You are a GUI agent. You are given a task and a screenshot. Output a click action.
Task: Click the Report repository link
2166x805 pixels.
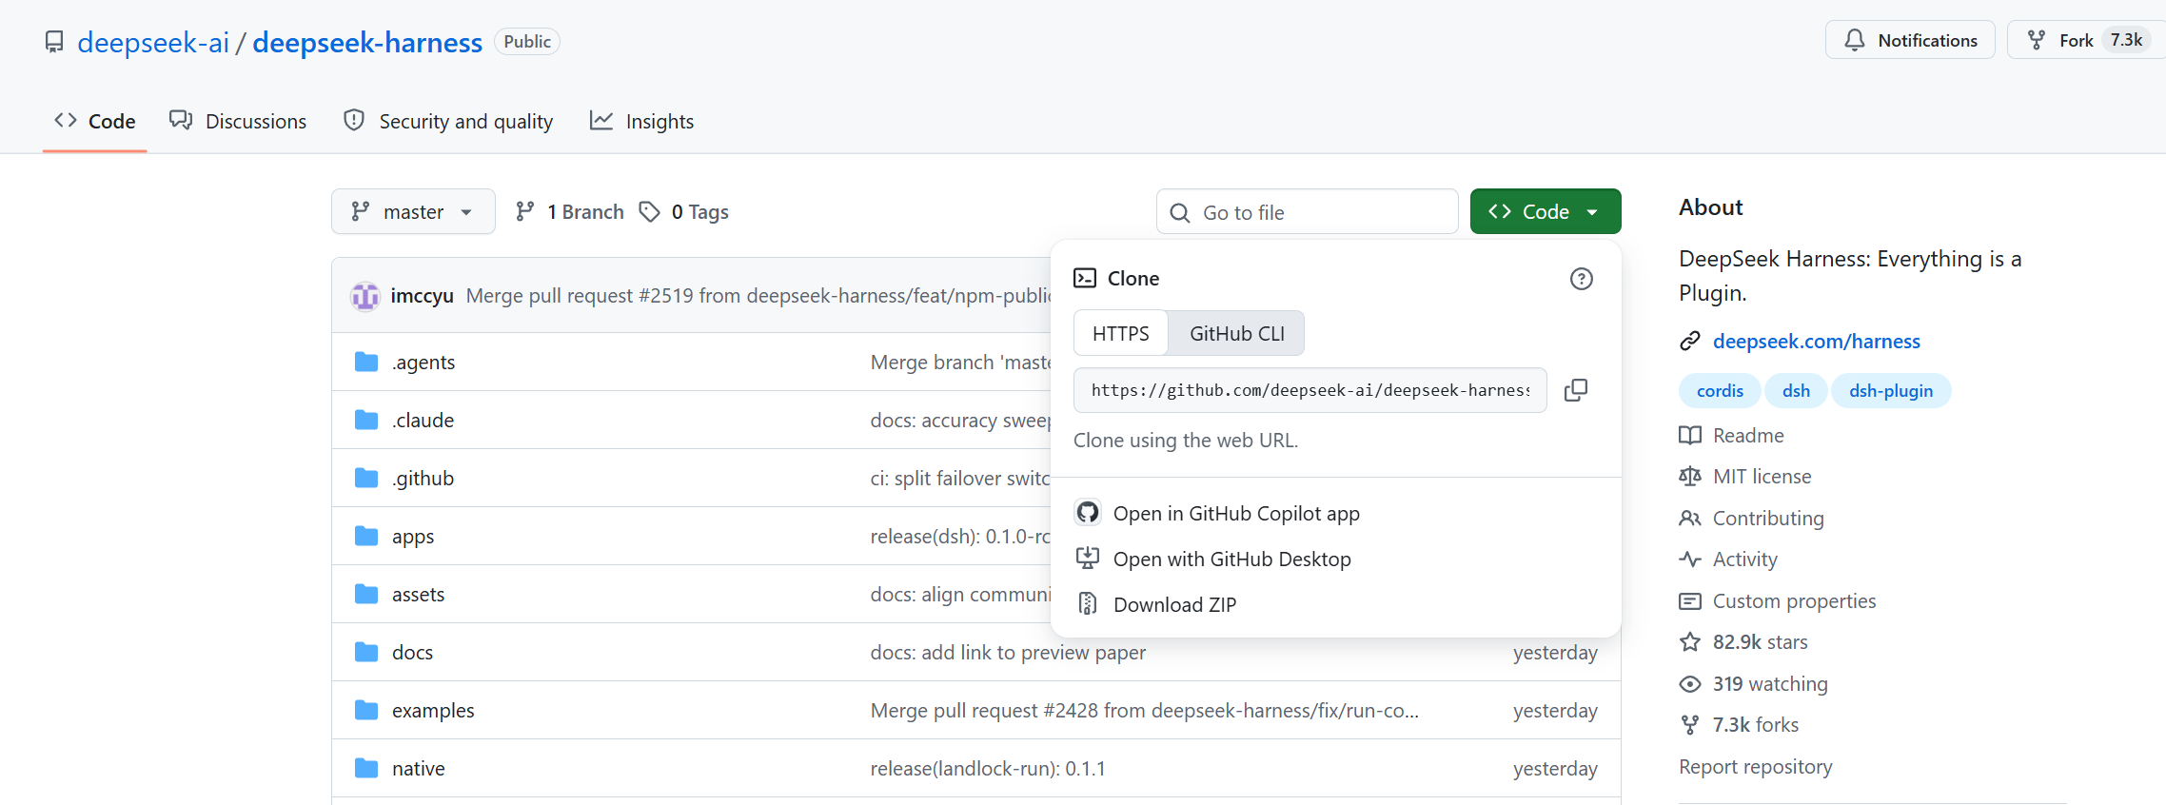[x=1756, y=766]
